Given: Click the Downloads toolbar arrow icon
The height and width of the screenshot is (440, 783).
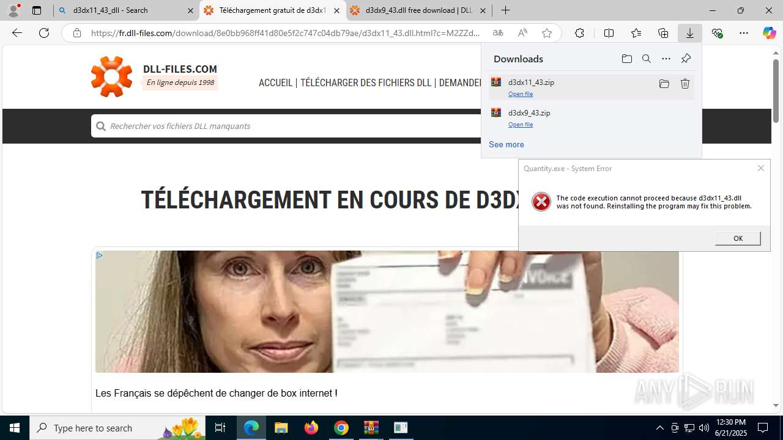Looking at the screenshot, I should pos(690,33).
